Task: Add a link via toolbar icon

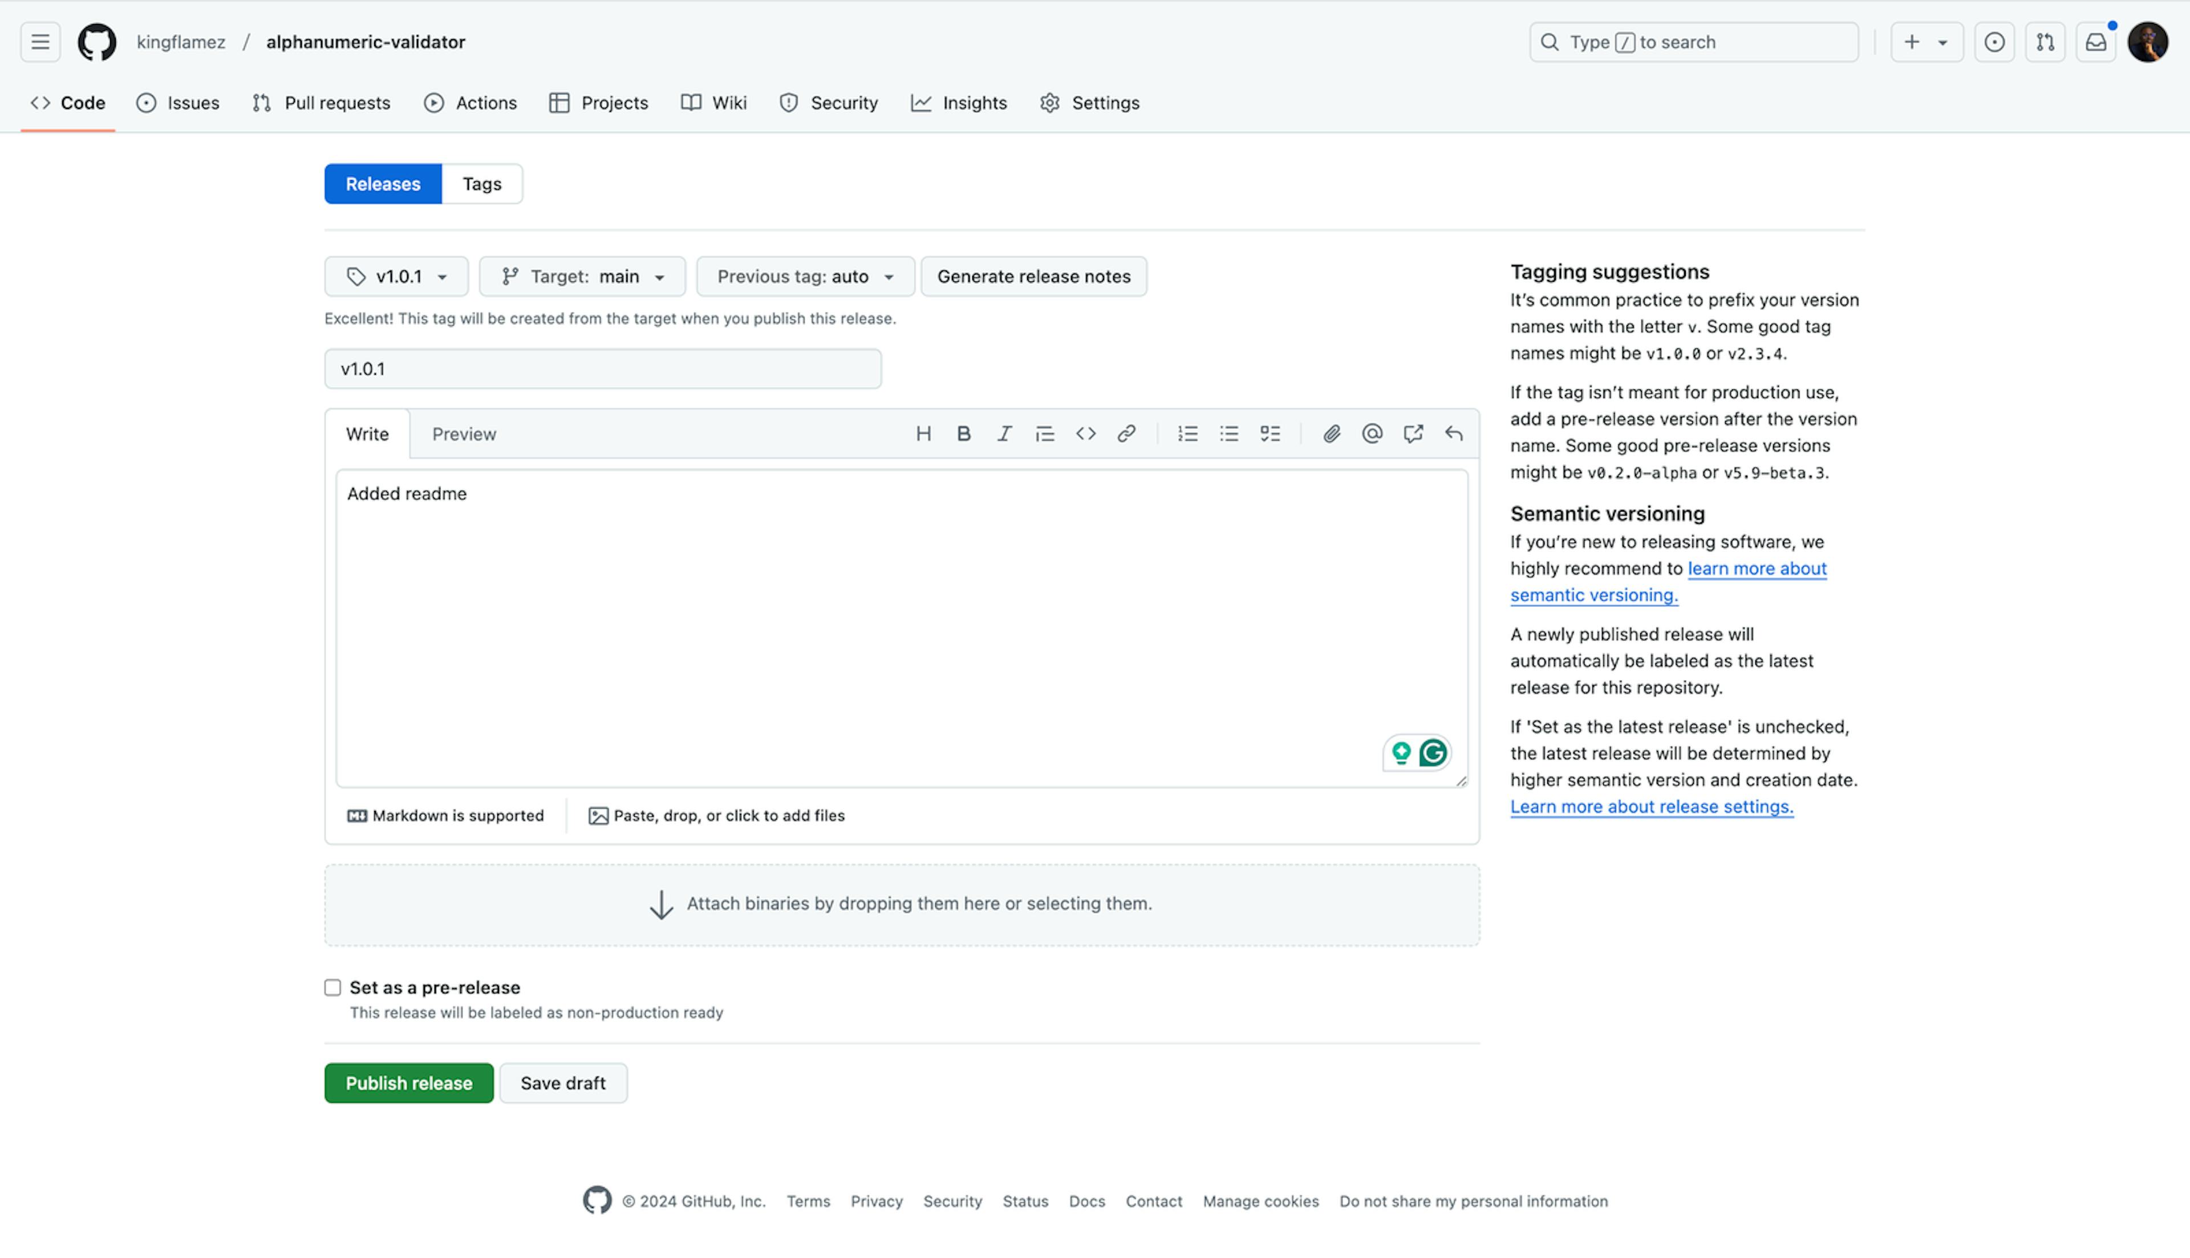Action: (x=1126, y=434)
